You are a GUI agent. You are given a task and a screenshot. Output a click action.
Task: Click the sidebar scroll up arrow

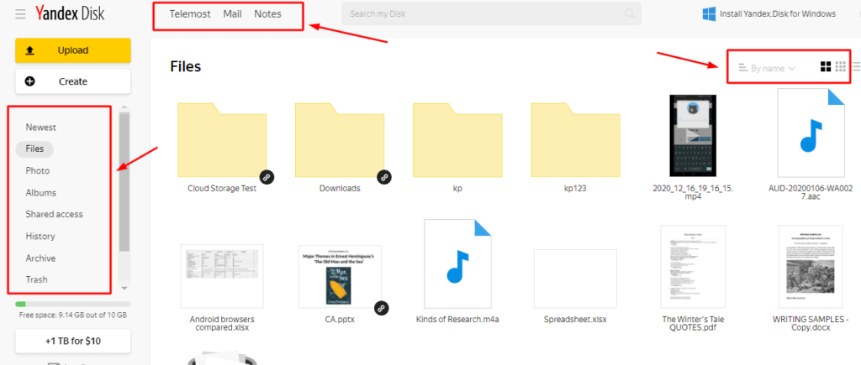tap(124, 107)
